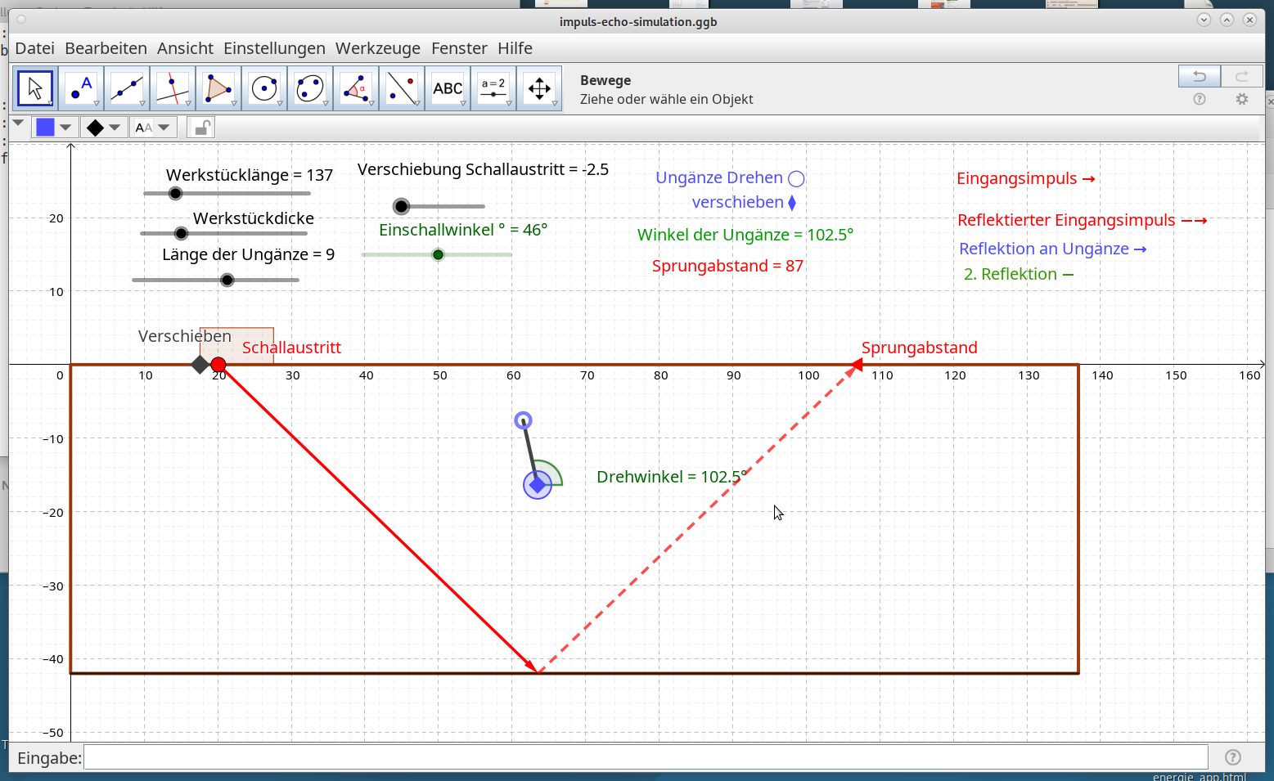This screenshot has width=1274, height=781.
Task: Click the Werkstücklänge slider knob
Action: click(x=175, y=194)
